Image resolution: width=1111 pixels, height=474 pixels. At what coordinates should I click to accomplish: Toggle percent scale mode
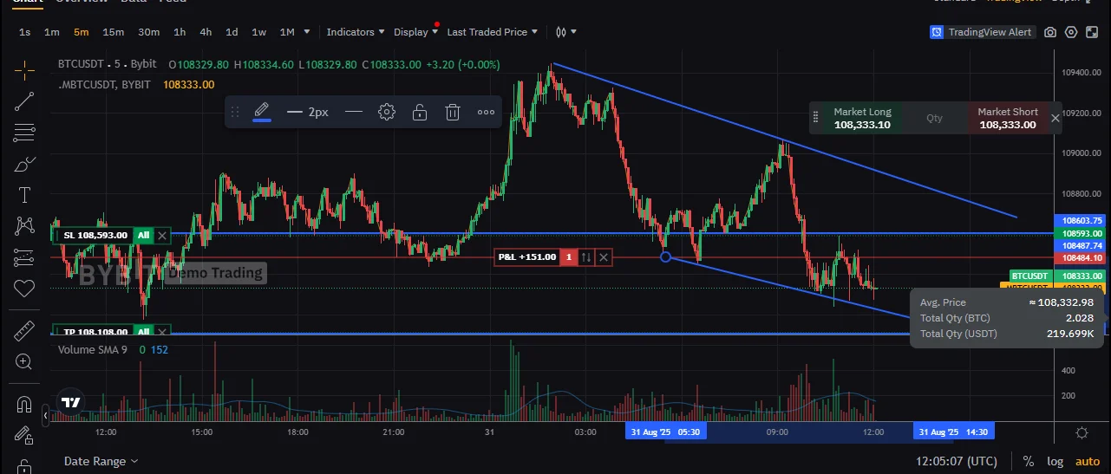(1028, 461)
